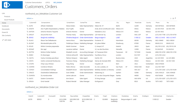Select the row icon for BLONP
Image resolution: width=179 pixels, height=103 pixels.
click(x=28, y=43)
